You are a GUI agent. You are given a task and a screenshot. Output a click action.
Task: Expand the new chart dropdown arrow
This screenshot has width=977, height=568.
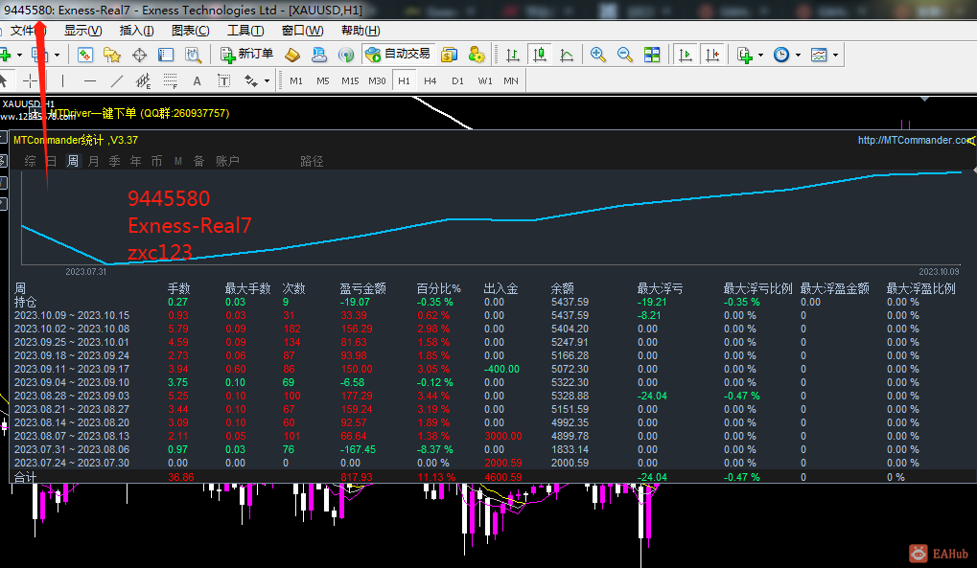pos(19,56)
